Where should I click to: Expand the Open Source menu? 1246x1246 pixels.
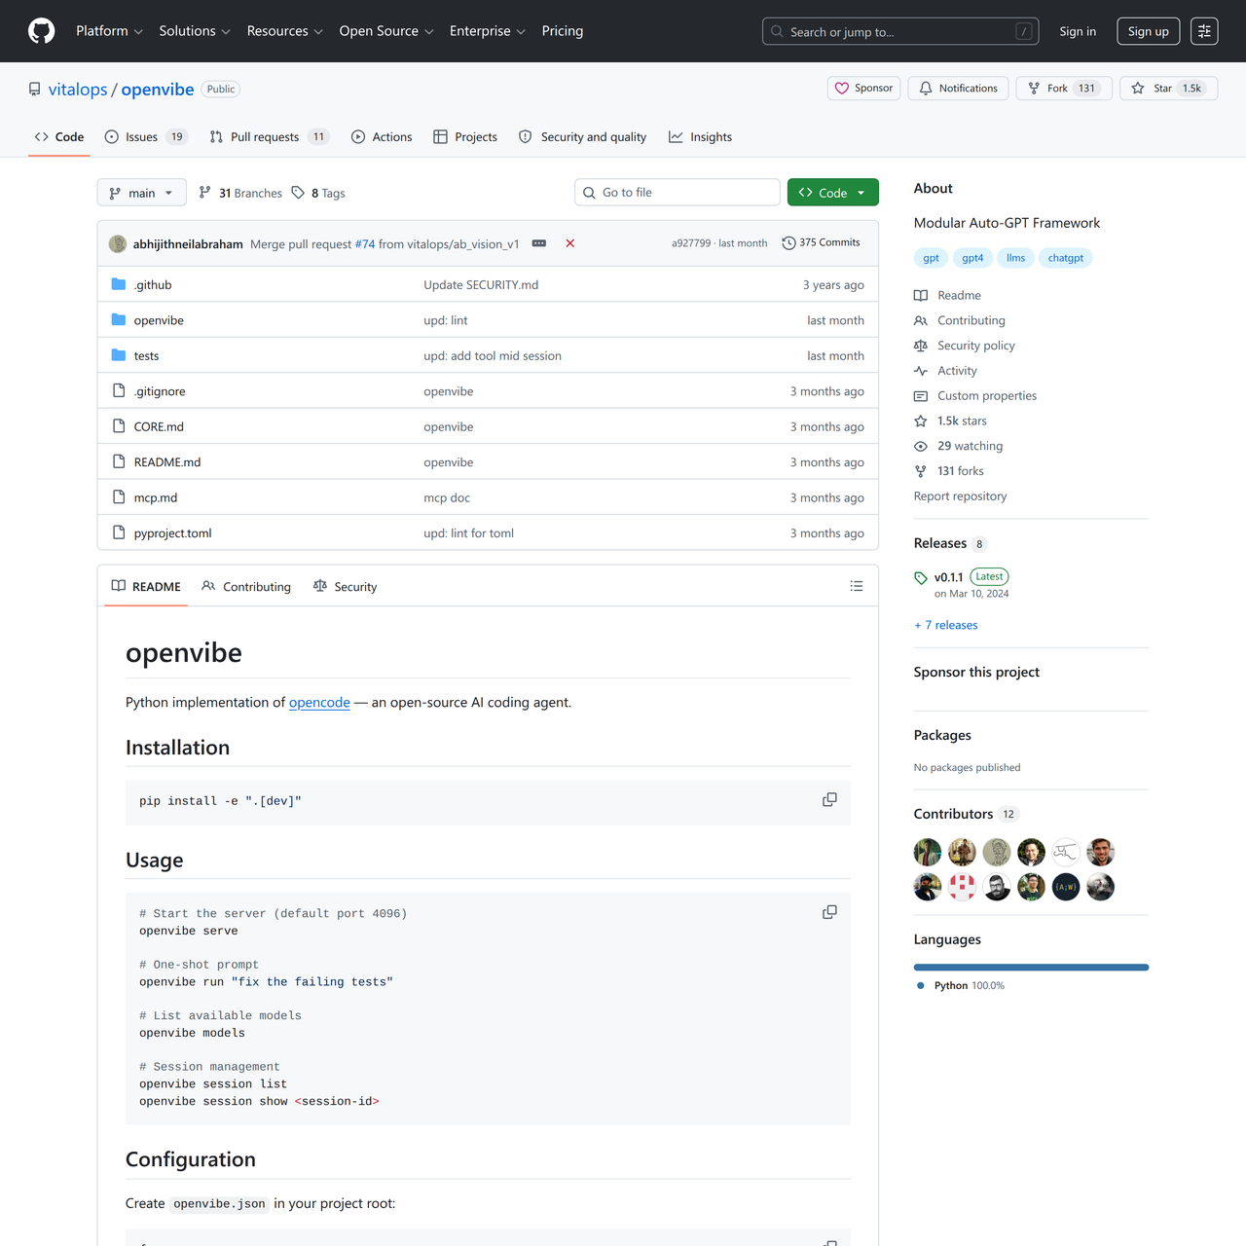pyautogui.click(x=386, y=31)
